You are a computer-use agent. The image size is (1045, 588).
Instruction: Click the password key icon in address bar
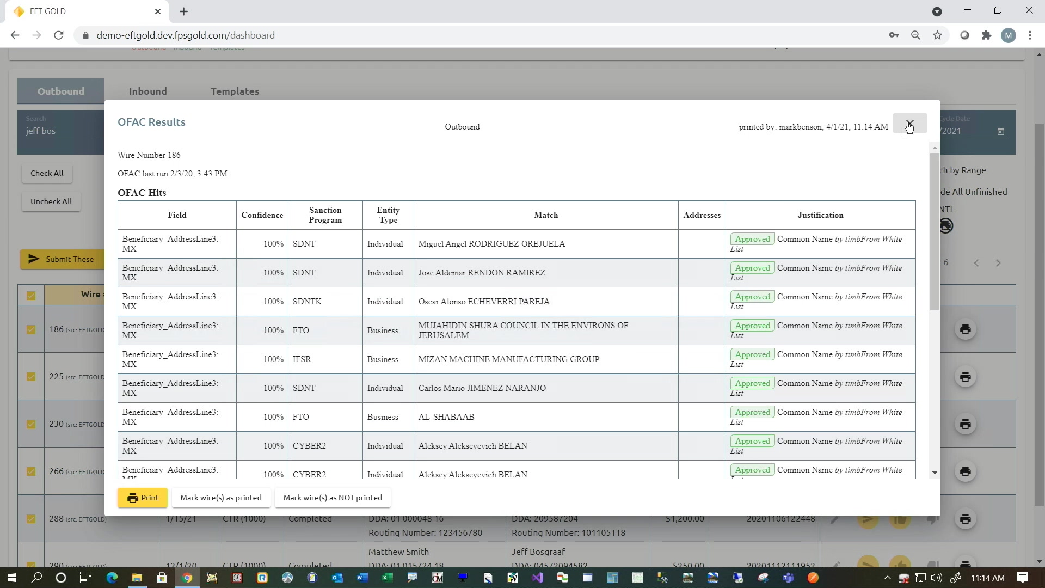pyautogui.click(x=894, y=35)
